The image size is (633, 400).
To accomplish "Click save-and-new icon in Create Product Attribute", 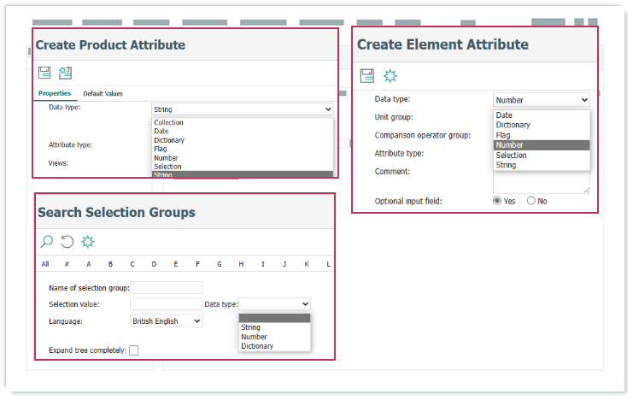I will pyautogui.click(x=65, y=74).
